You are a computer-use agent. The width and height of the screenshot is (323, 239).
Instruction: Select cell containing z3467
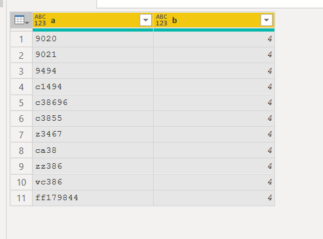pyautogui.click(x=93, y=134)
